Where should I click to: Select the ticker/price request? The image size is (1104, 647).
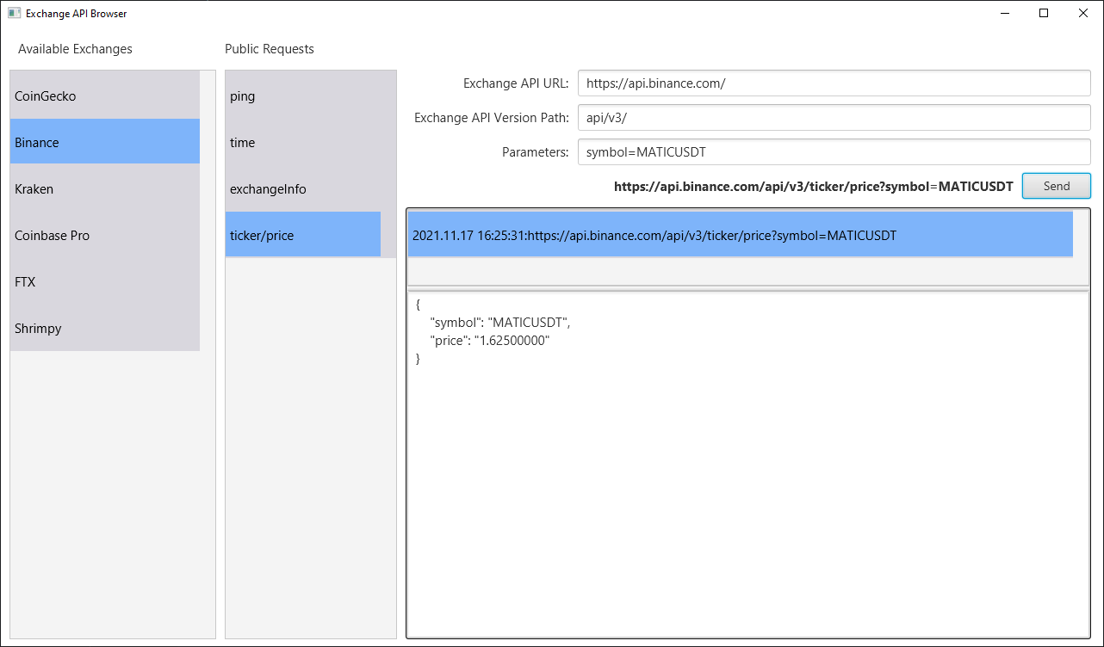302,236
